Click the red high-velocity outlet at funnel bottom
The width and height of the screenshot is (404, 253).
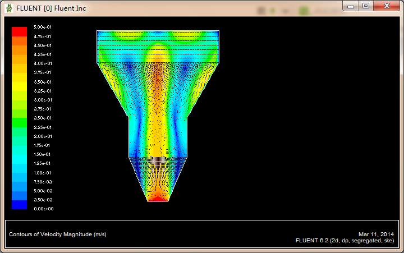pyautogui.click(x=158, y=199)
